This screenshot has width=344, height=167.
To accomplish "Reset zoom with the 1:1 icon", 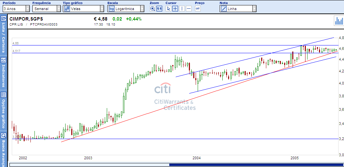I will click(x=159, y=9).
